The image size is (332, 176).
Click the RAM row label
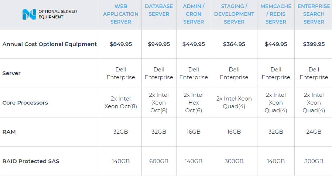[x=9, y=131]
